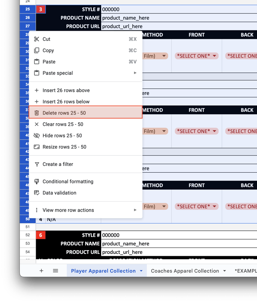Viewport: 257px width, 303px height.
Task: Click the Paste clipboard icon
Action: click(x=37, y=62)
